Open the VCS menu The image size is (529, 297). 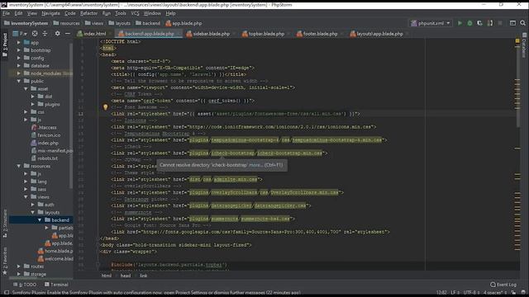point(135,13)
